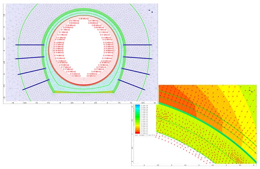Pick the lowest right rock anchor head
Viewport: 260px width, 169px height.
click(119, 80)
